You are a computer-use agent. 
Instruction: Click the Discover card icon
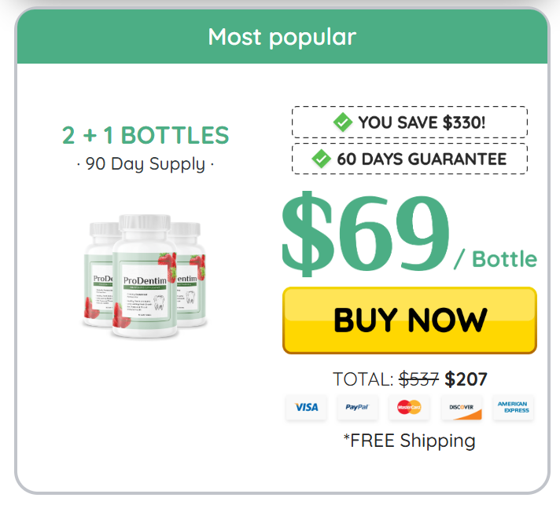(461, 407)
